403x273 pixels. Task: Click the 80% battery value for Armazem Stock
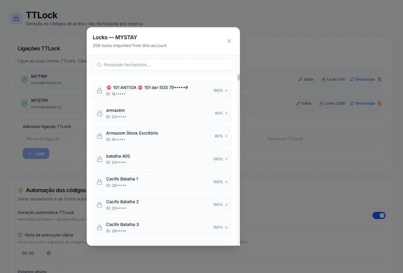coord(219,136)
